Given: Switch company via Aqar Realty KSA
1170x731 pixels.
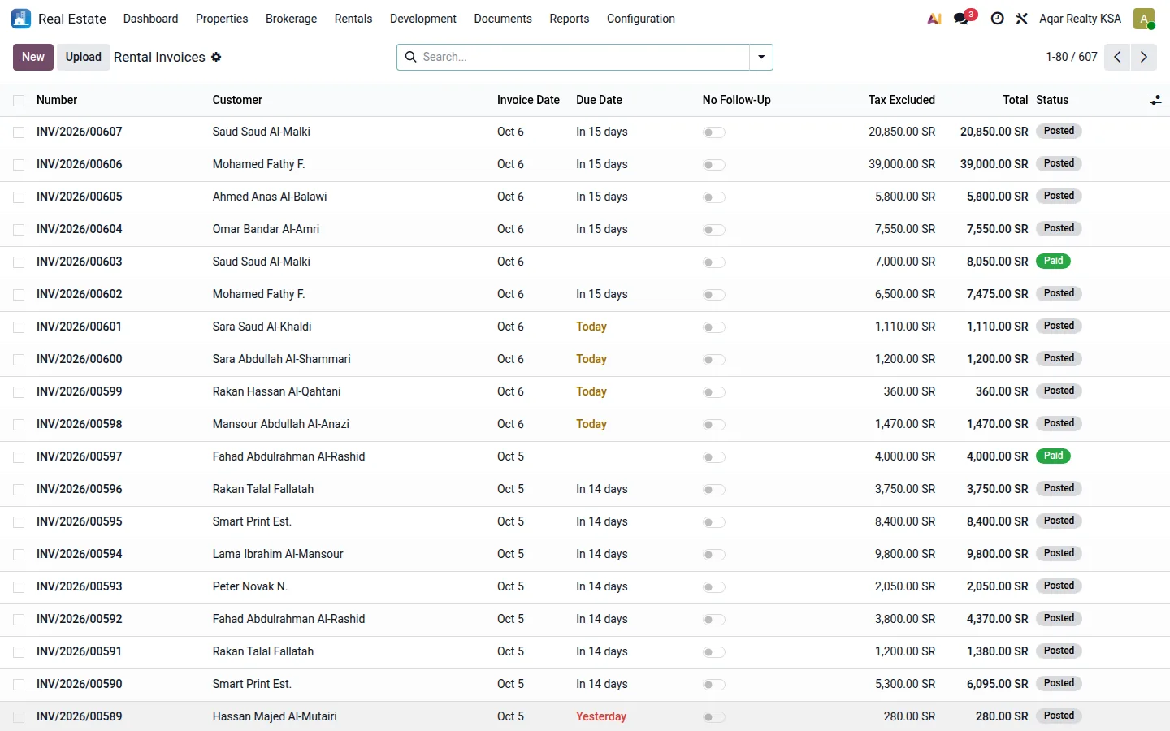Looking at the screenshot, I should (x=1080, y=19).
